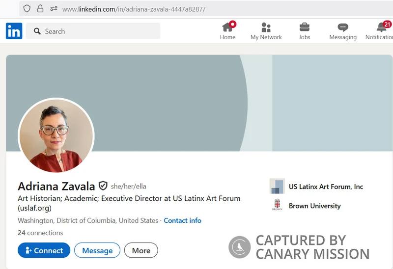Open My Network page
This screenshot has width=393, height=269.
click(x=266, y=31)
